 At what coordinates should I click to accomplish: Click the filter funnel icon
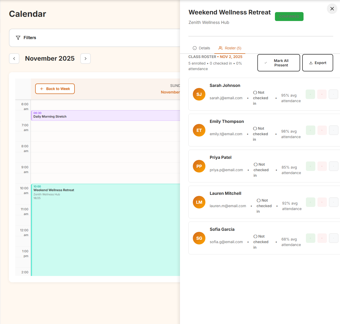tap(18, 38)
